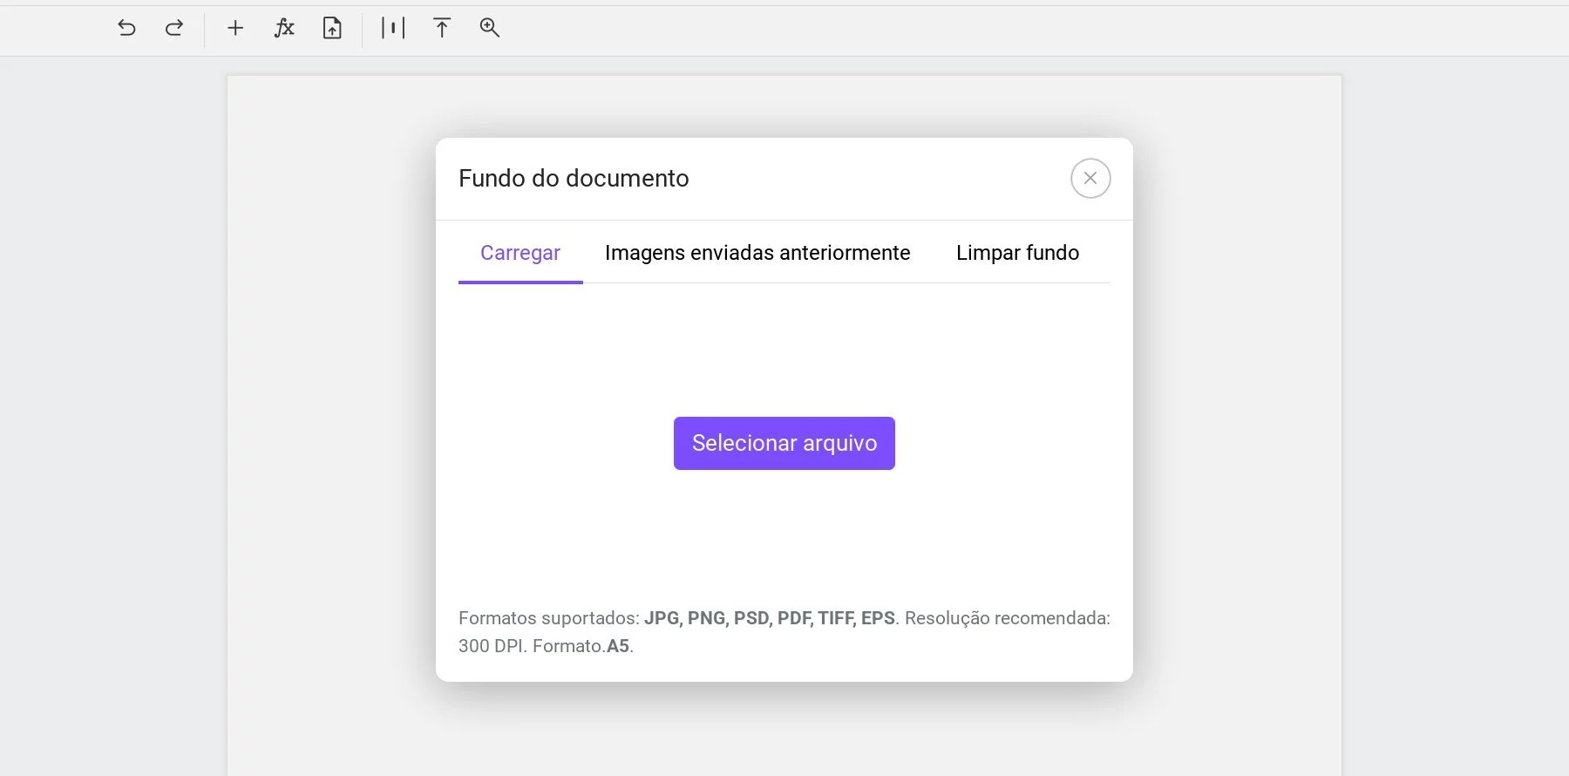
Task: Click the vertical guides alignment icon
Action: pos(393,28)
